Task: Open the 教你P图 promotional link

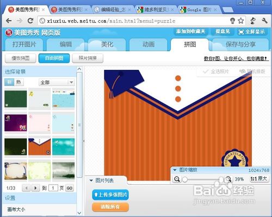Action: pos(236,58)
